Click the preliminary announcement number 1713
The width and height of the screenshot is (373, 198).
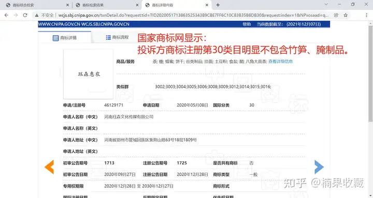tap(109, 163)
